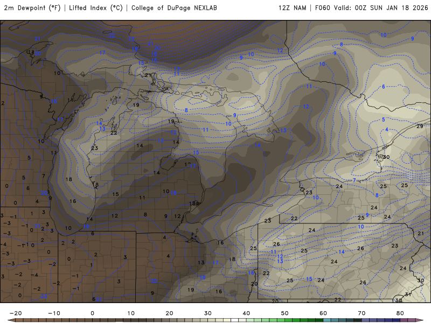Click the blue 7 contour label on the map
Viewport: 431px width, 323px height.
pos(354,180)
